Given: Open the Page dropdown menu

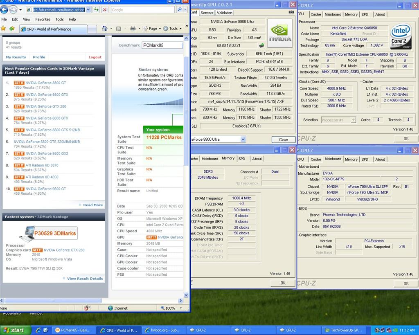Looking at the screenshot, I should click(151, 29).
